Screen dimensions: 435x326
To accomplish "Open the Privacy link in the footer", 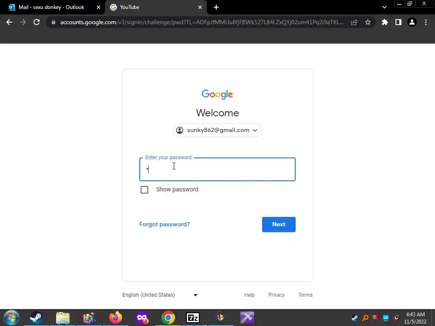I will tap(276, 295).
